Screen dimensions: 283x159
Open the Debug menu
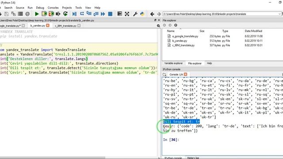point(40,8)
